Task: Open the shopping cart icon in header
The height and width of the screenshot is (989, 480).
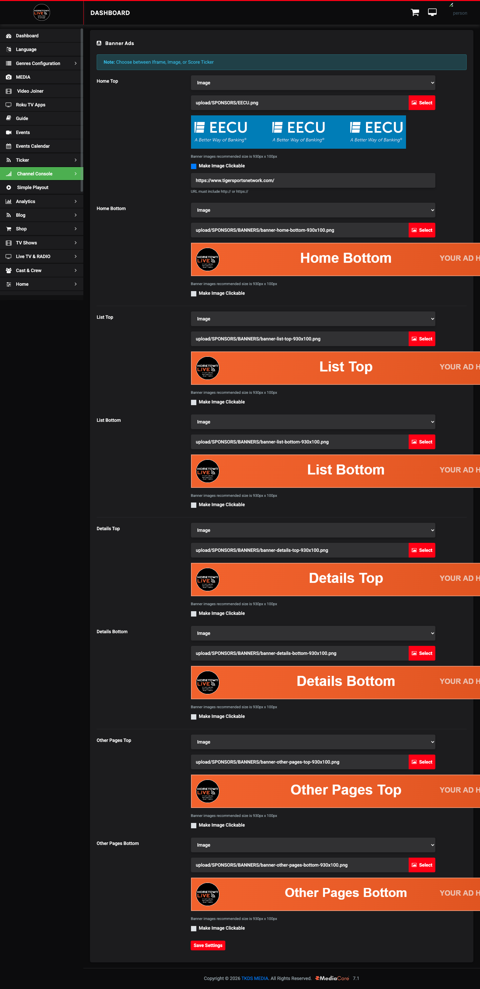Action: (x=415, y=13)
